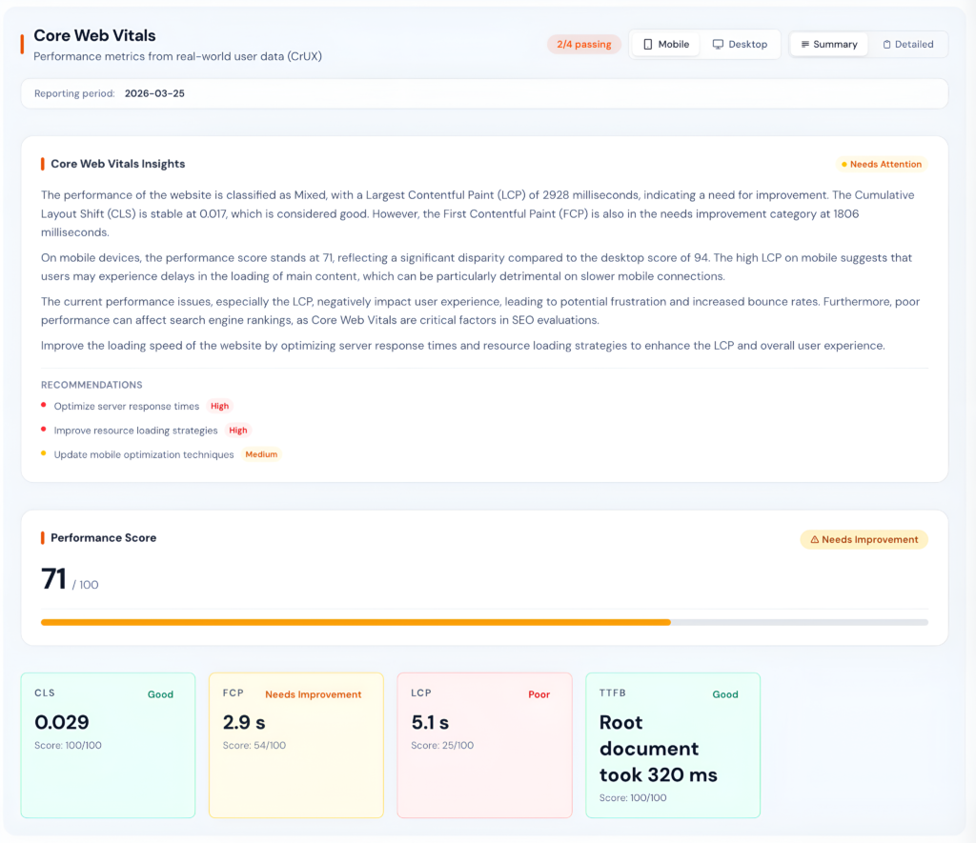Viewport: 976px width, 843px height.
Task: Switch report mode to Detailed
Action: (x=906, y=44)
